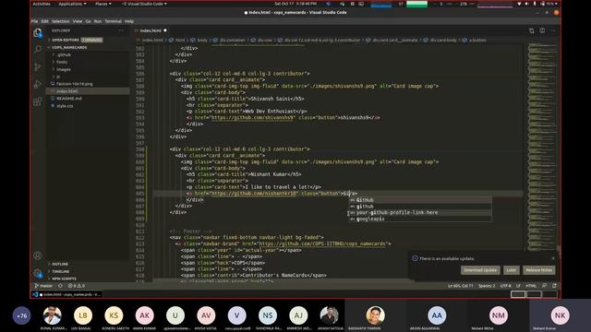Open the Run and Debug view
The width and height of the screenshot is (591, 332).
[38, 84]
